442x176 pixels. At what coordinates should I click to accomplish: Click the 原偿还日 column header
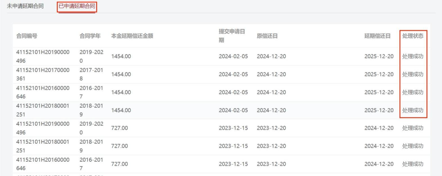coord(267,36)
